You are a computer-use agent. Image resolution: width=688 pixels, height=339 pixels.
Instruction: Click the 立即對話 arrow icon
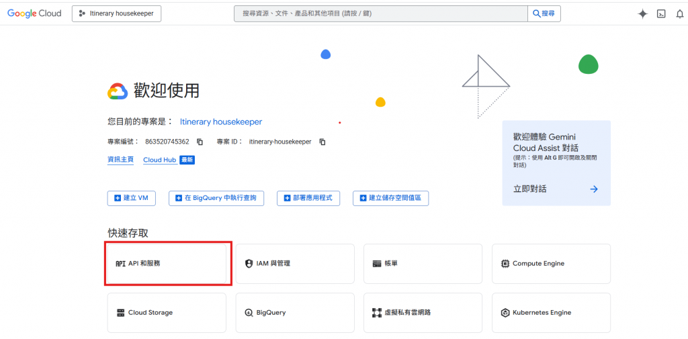594,189
